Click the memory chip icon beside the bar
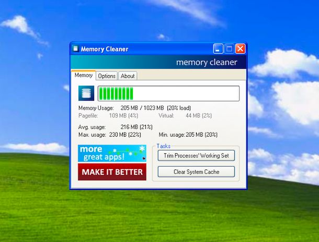The height and width of the screenshot is (242, 319). [86, 93]
